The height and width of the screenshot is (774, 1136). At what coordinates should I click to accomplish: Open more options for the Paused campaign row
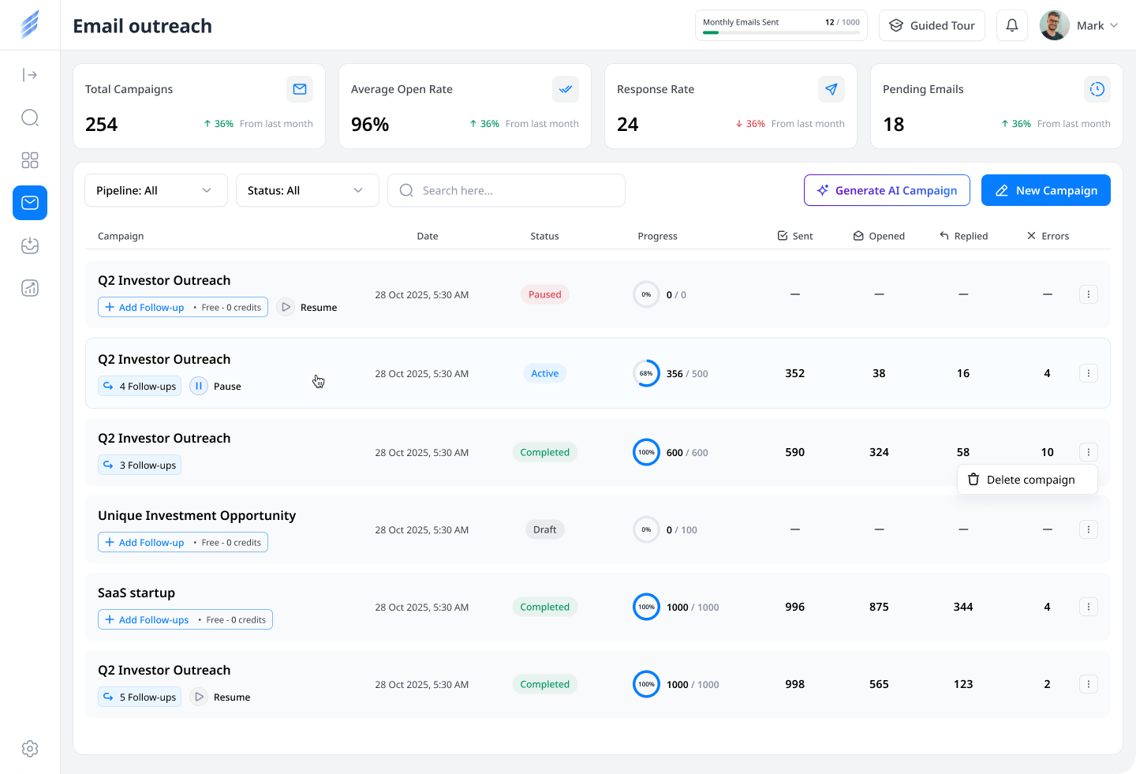[x=1089, y=294]
